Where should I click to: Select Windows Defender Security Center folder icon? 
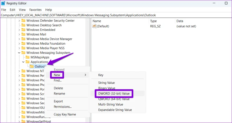tap(23, 21)
